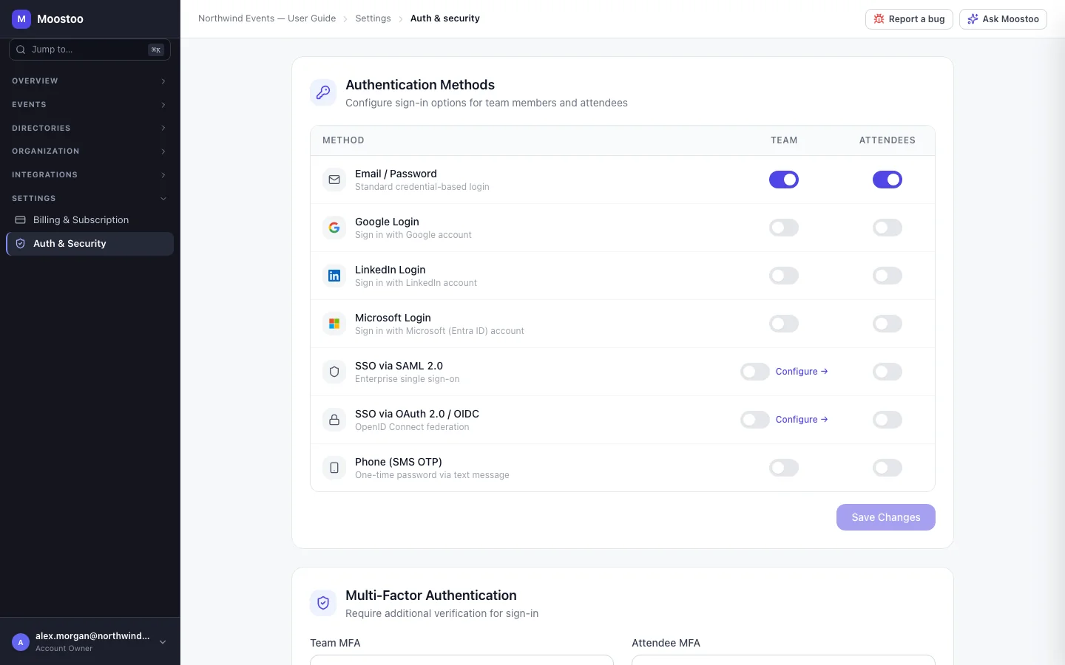Expand the Events sidebar section
The height and width of the screenshot is (665, 1065).
coord(89,105)
